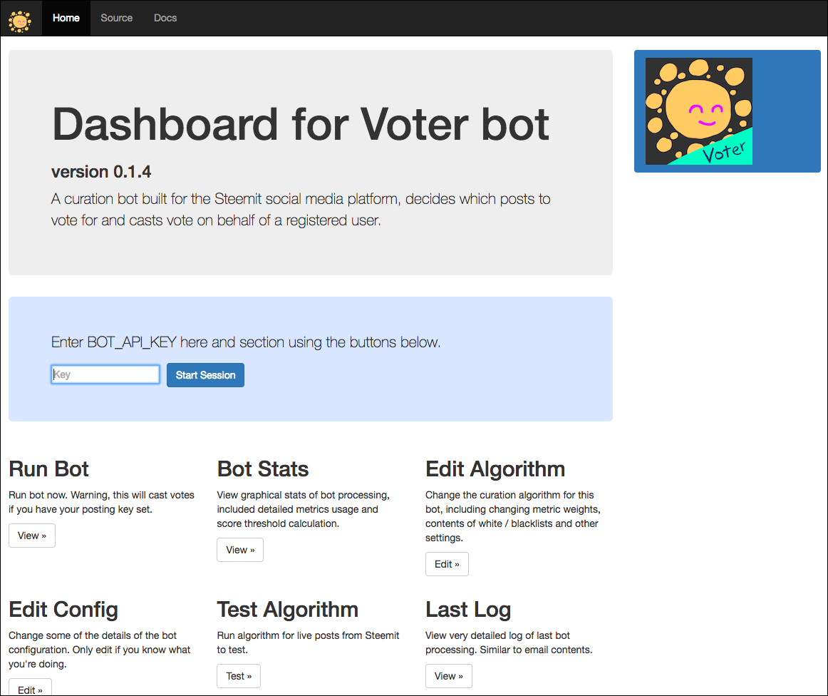Viewport: 828px width, 696px height.
Task: Click the Voter bot mascot image
Action: click(698, 111)
